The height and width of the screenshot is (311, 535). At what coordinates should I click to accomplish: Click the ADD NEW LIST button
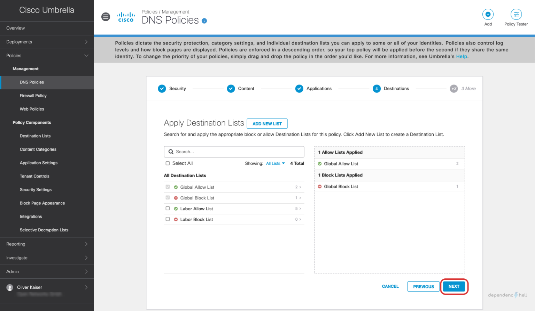267,123
